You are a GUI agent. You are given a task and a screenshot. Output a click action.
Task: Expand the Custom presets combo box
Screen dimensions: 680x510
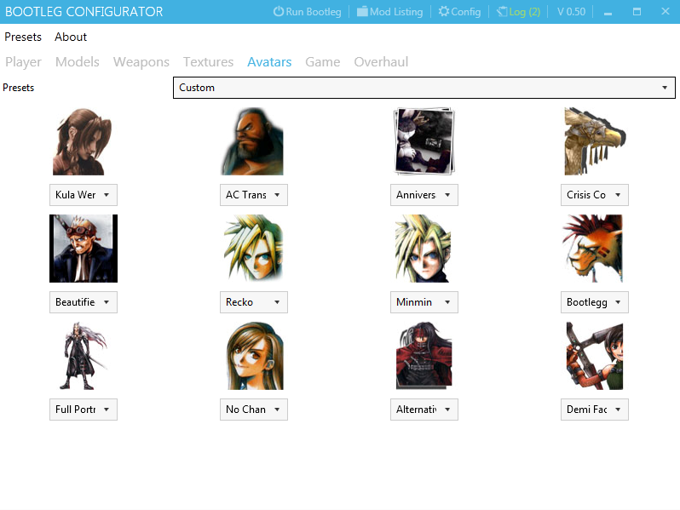424,88
